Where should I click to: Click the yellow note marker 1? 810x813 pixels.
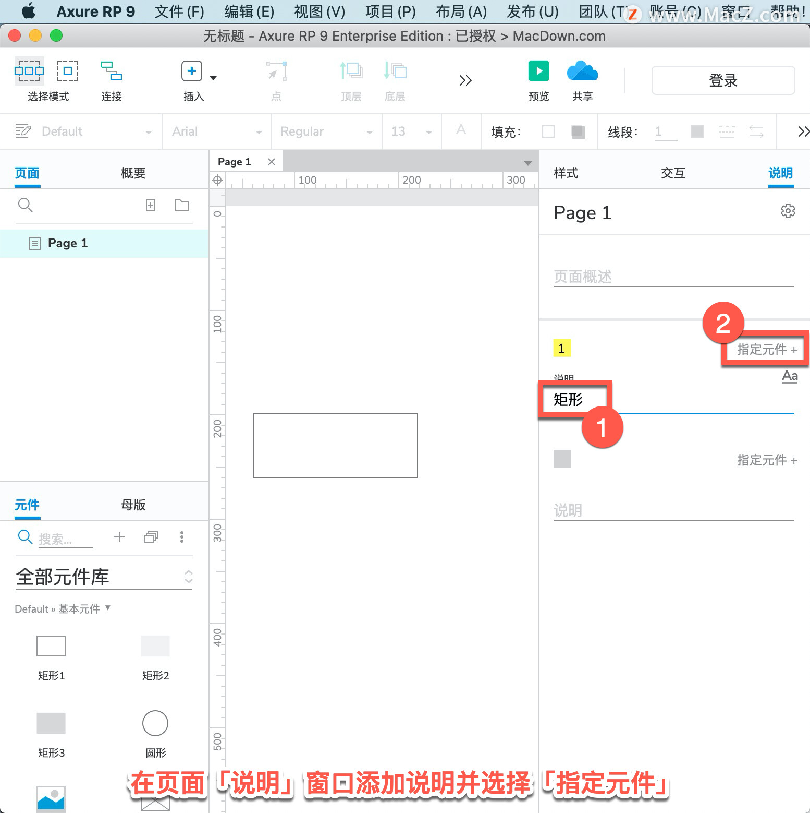tap(562, 348)
